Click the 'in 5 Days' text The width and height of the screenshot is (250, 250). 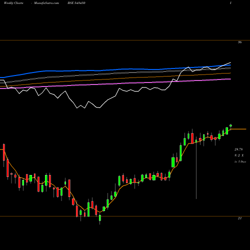pyautogui.click(x=240, y=161)
